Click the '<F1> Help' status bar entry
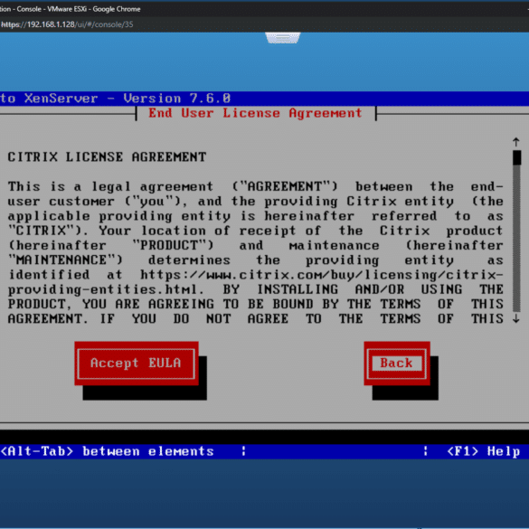Screen dimensions: 529x529 coord(483,451)
